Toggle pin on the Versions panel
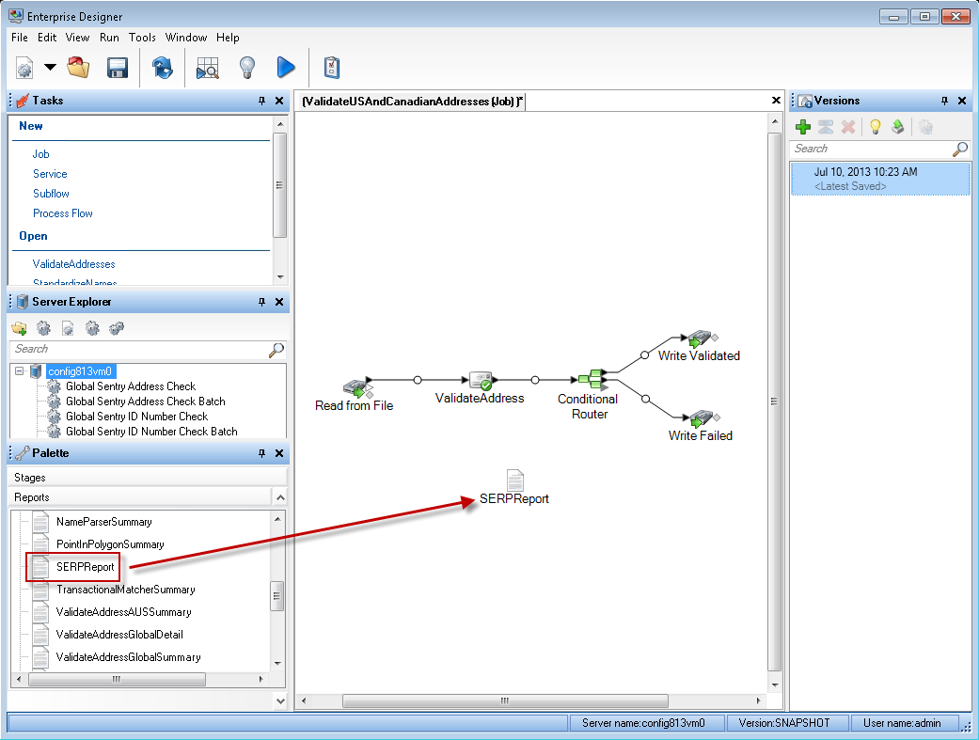Screen dimensions: 979x740 point(944,101)
